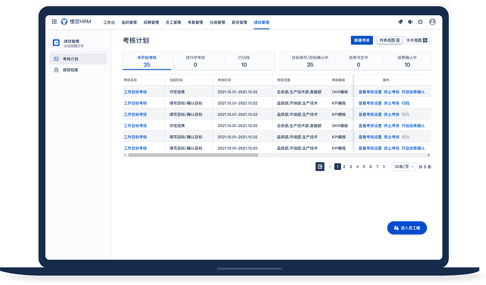Click 查看考核设置 link in first row
This screenshot has width=486, height=285.
click(370, 92)
